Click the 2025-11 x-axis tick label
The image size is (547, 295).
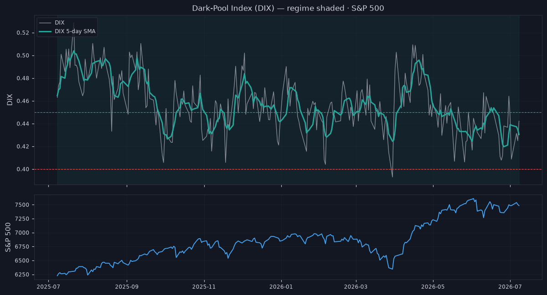tap(204, 287)
